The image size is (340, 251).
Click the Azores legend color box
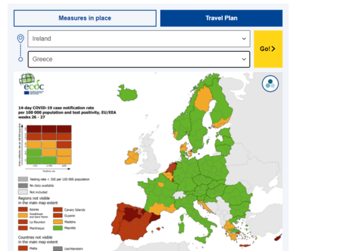coord(23,210)
